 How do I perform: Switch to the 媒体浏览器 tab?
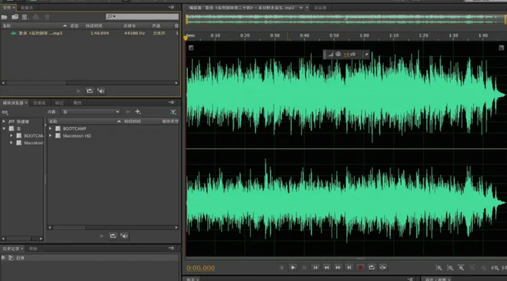(13, 103)
